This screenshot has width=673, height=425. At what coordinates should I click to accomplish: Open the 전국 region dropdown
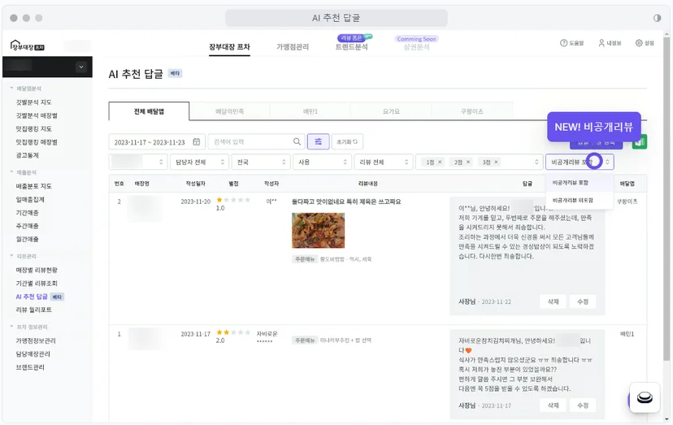tap(261, 163)
